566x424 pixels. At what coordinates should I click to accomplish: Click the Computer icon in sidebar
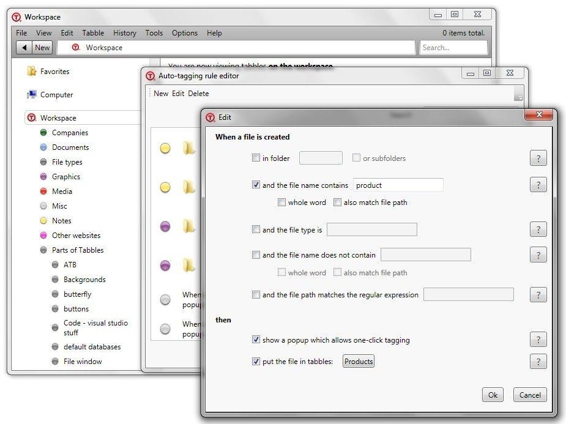click(x=32, y=95)
